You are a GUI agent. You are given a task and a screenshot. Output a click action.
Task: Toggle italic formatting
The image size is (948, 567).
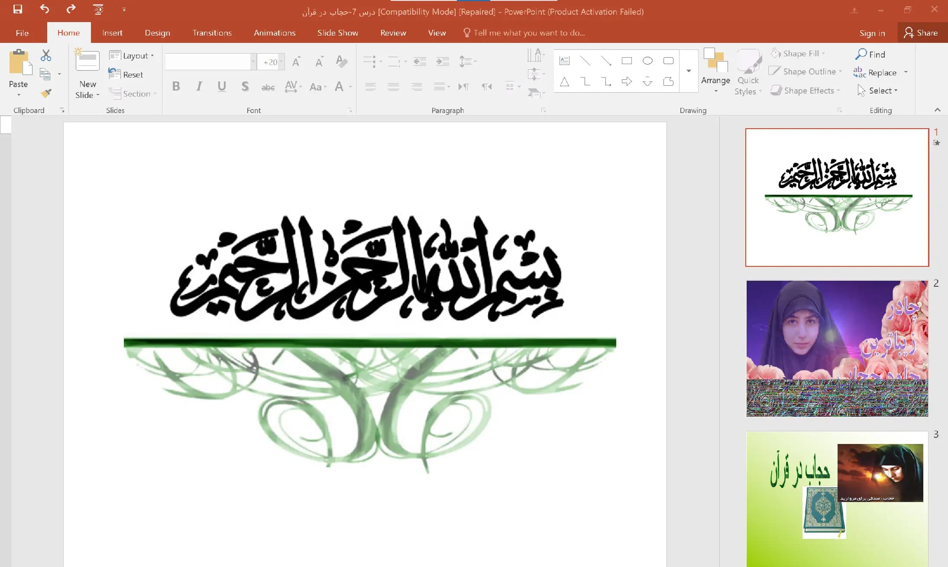tap(199, 86)
